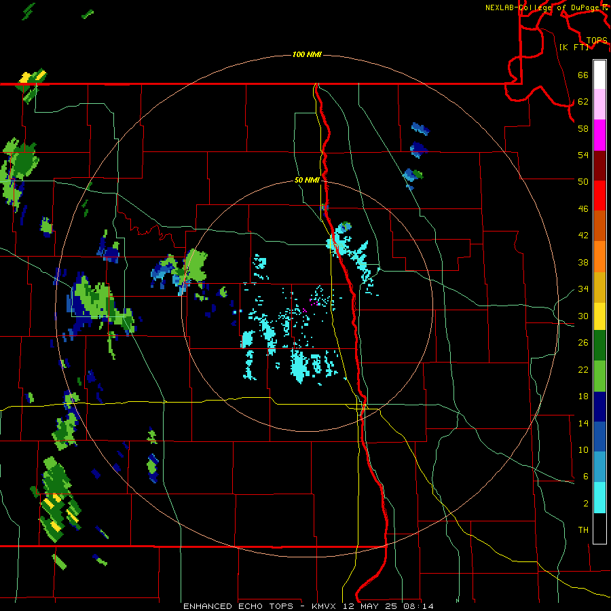Select the light green legend swatch
This screenshot has width=611, height=611.
click(599, 376)
